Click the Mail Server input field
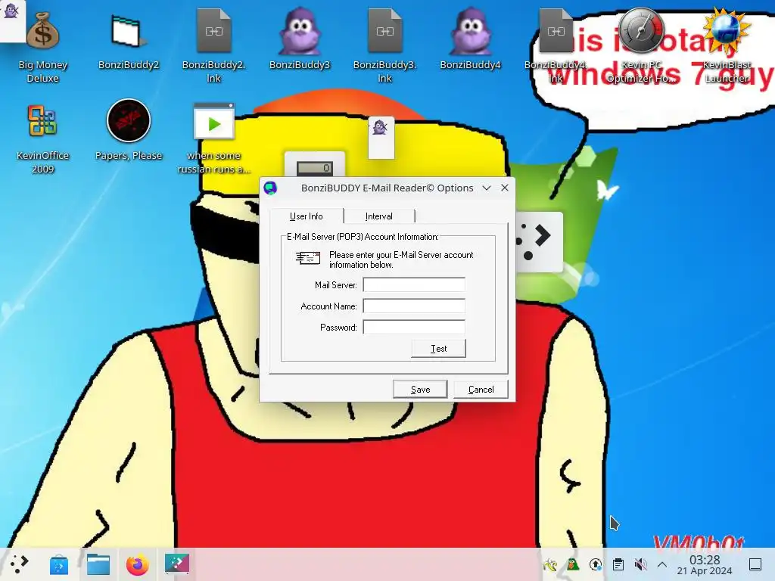Image resolution: width=775 pixels, height=581 pixels. (414, 285)
